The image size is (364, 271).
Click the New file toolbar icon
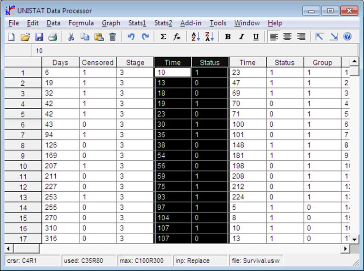[11, 37]
